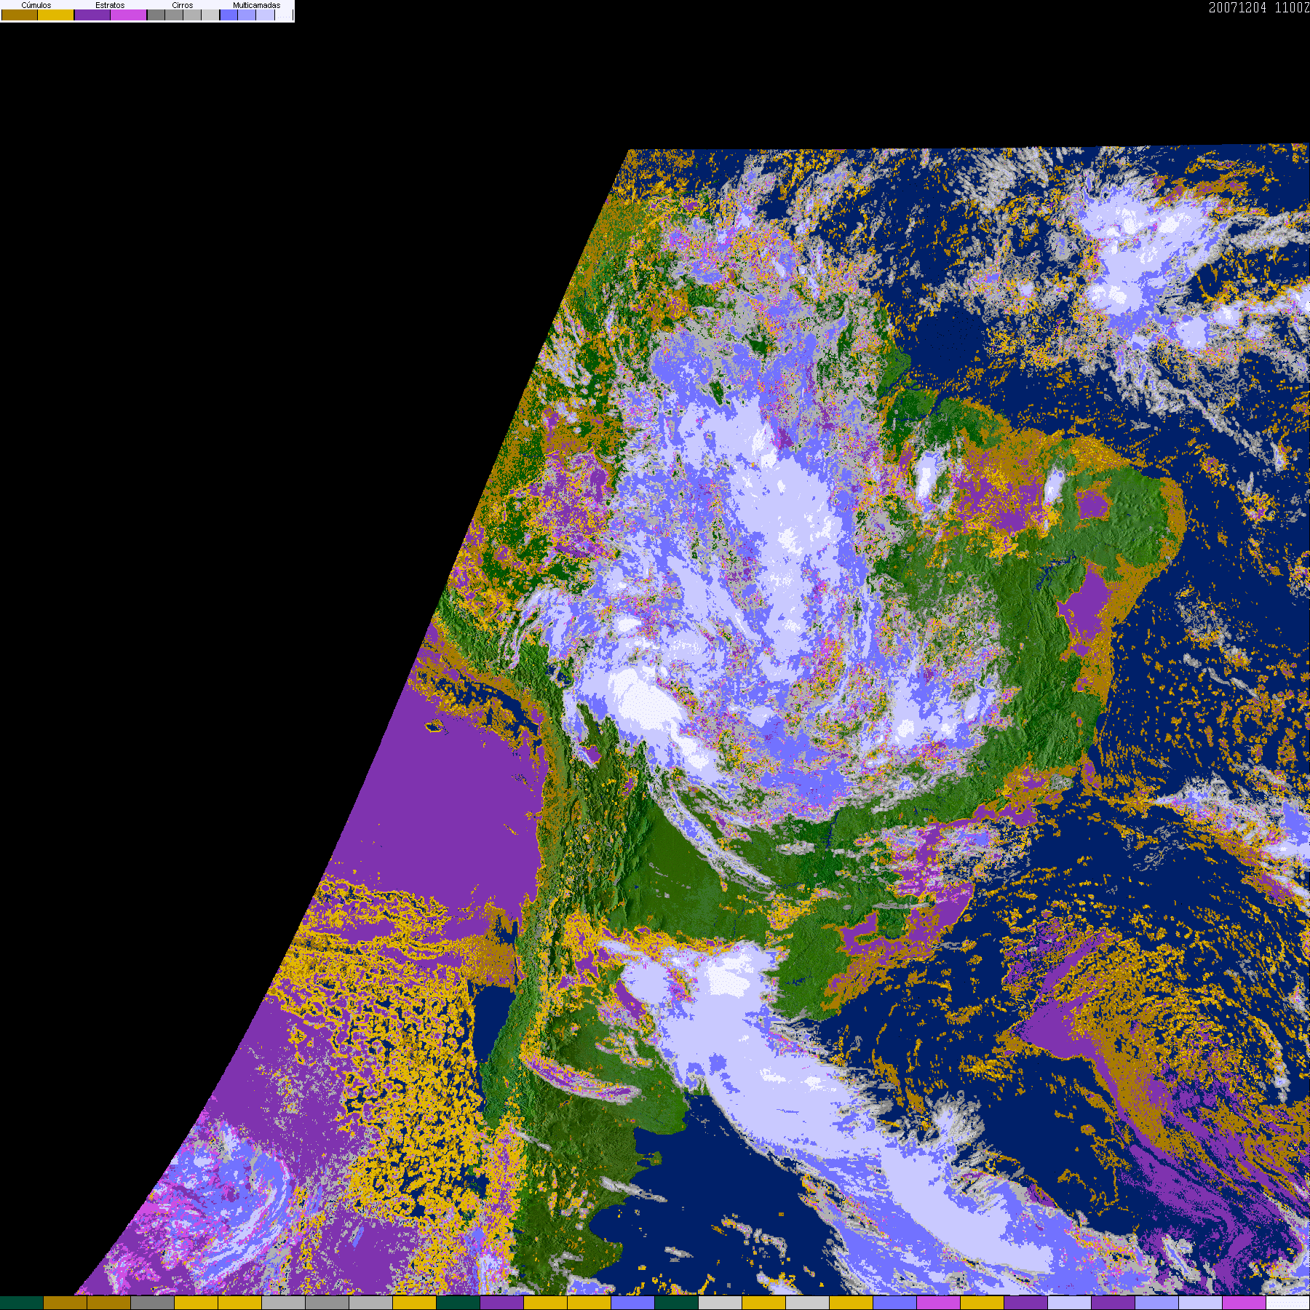This screenshot has width=1310, height=1310.
Task: Pick the darkest blue Multicamadas legend swatch
Action: pyautogui.click(x=229, y=15)
